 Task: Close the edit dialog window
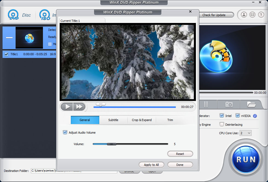pos(190,11)
